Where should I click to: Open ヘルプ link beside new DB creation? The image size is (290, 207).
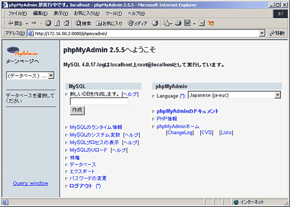point(130,94)
